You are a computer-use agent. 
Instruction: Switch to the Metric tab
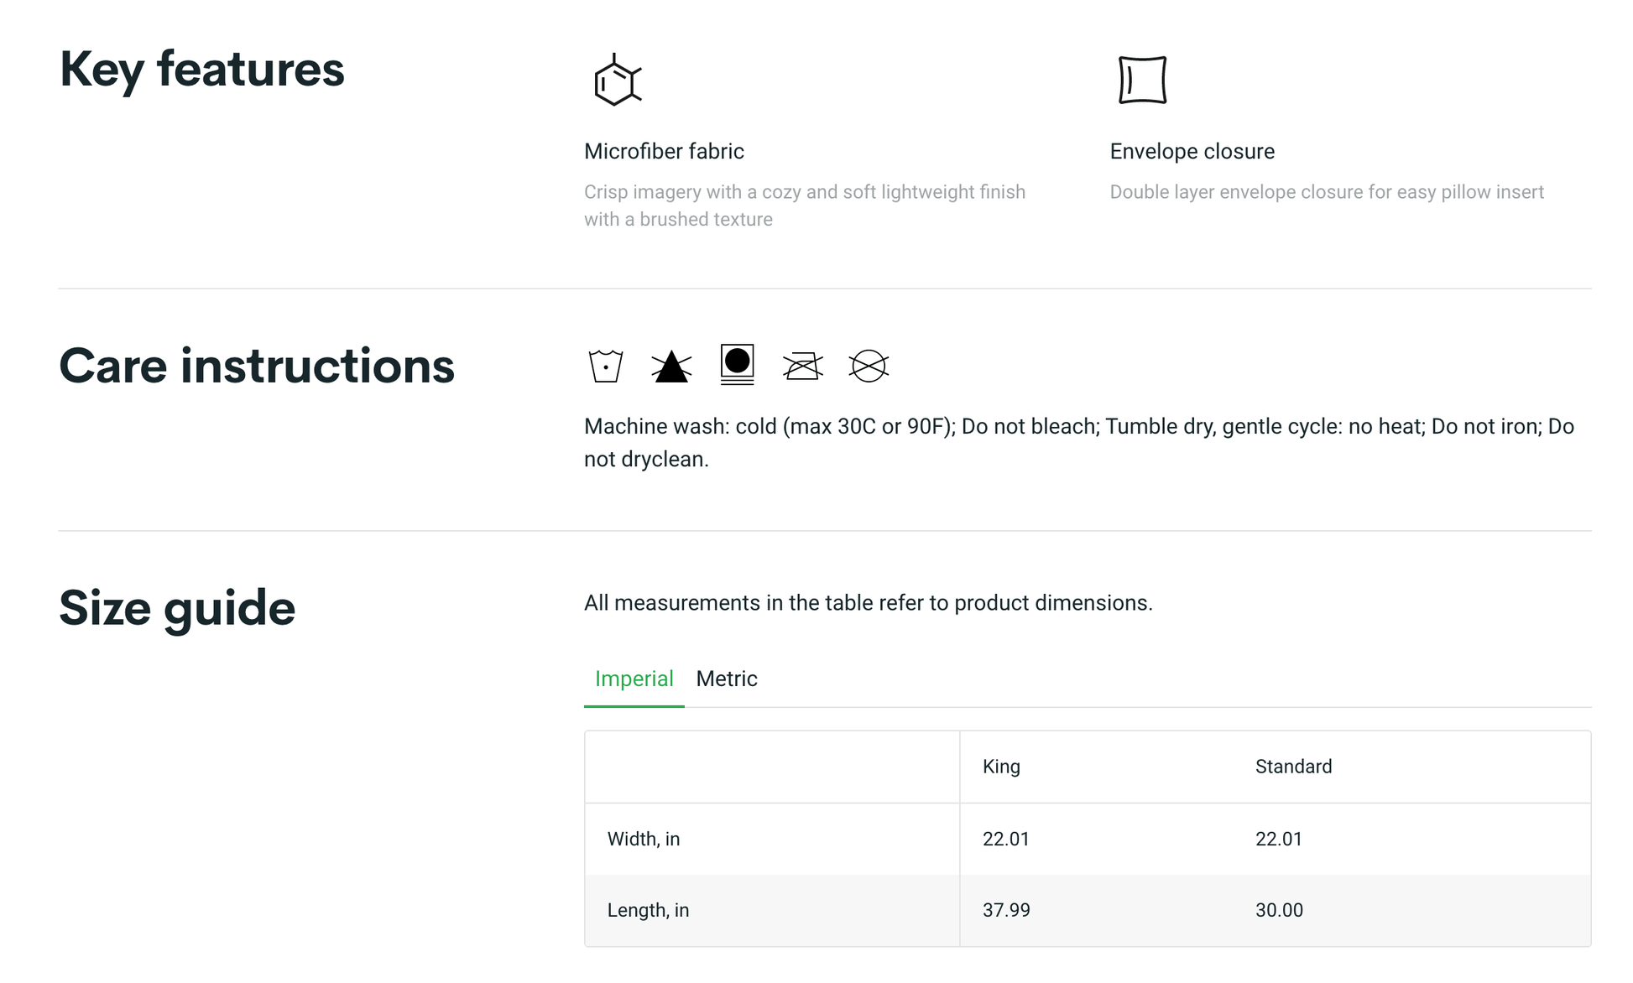(x=726, y=679)
